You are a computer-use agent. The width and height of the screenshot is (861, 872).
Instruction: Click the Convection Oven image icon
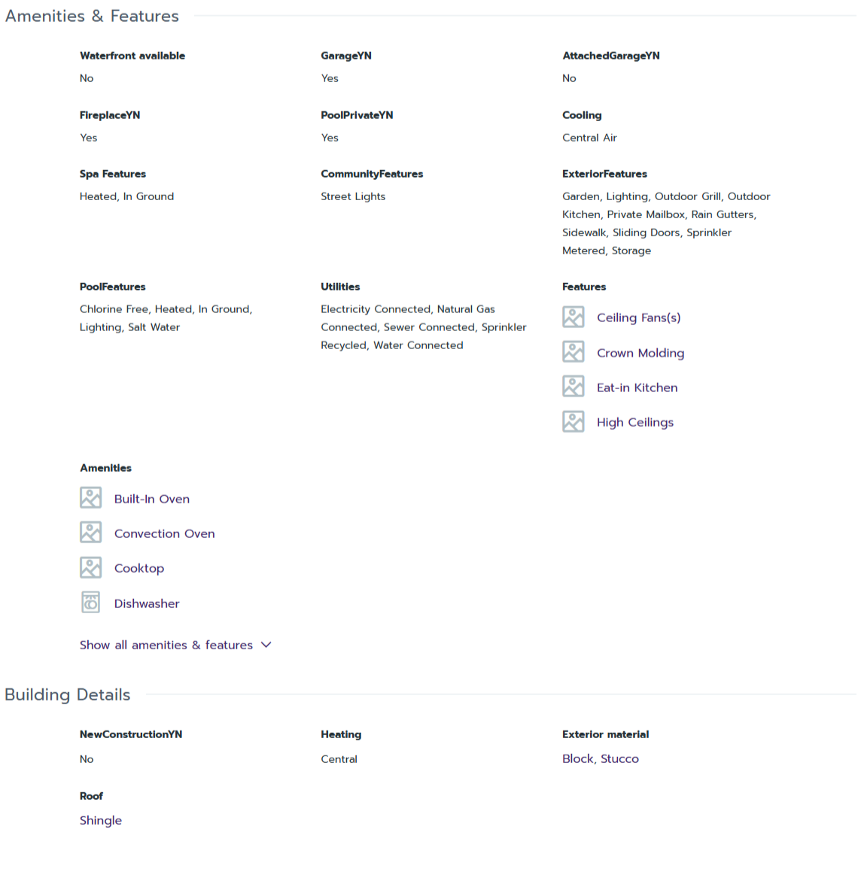[x=90, y=533]
